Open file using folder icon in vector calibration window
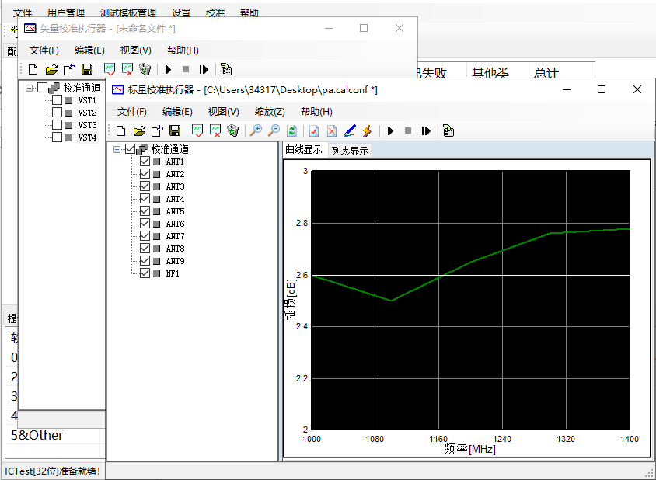Viewport: 656px width, 480px height. pyautogui.click(x=51, y=70)
